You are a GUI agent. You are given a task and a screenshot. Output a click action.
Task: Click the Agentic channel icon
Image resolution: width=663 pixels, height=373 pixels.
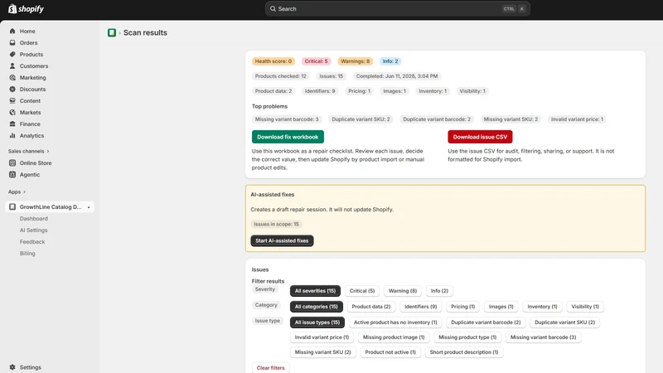[x=12, y=174]
